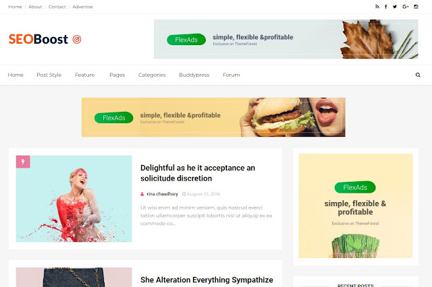This screenshot has width=432, height=287.
Task: Expand the Categories navigation menu
Action: point(152,75)
